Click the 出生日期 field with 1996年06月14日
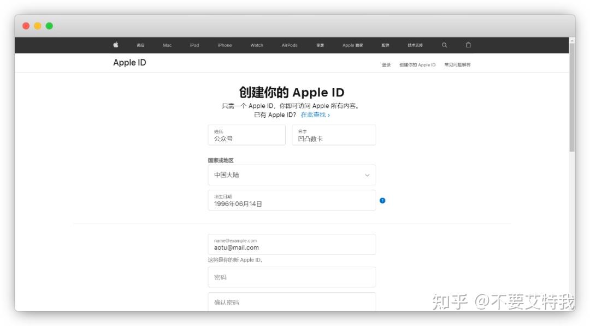The height and width of the screenshot is (326, 590). [x=292, y=200]
